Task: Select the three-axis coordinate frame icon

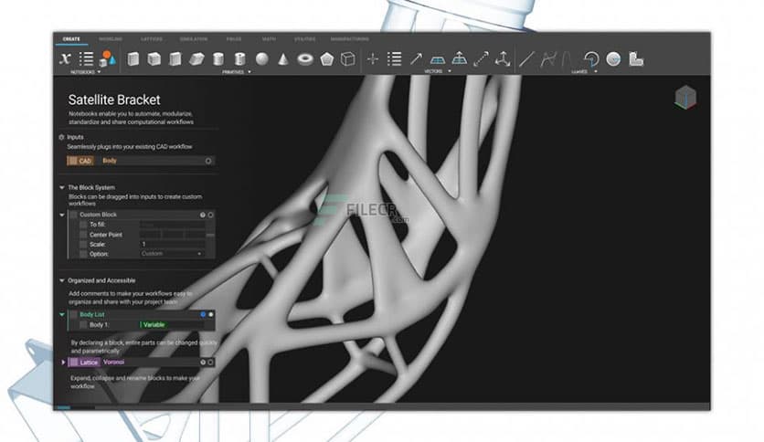Action: pos(503,58)
